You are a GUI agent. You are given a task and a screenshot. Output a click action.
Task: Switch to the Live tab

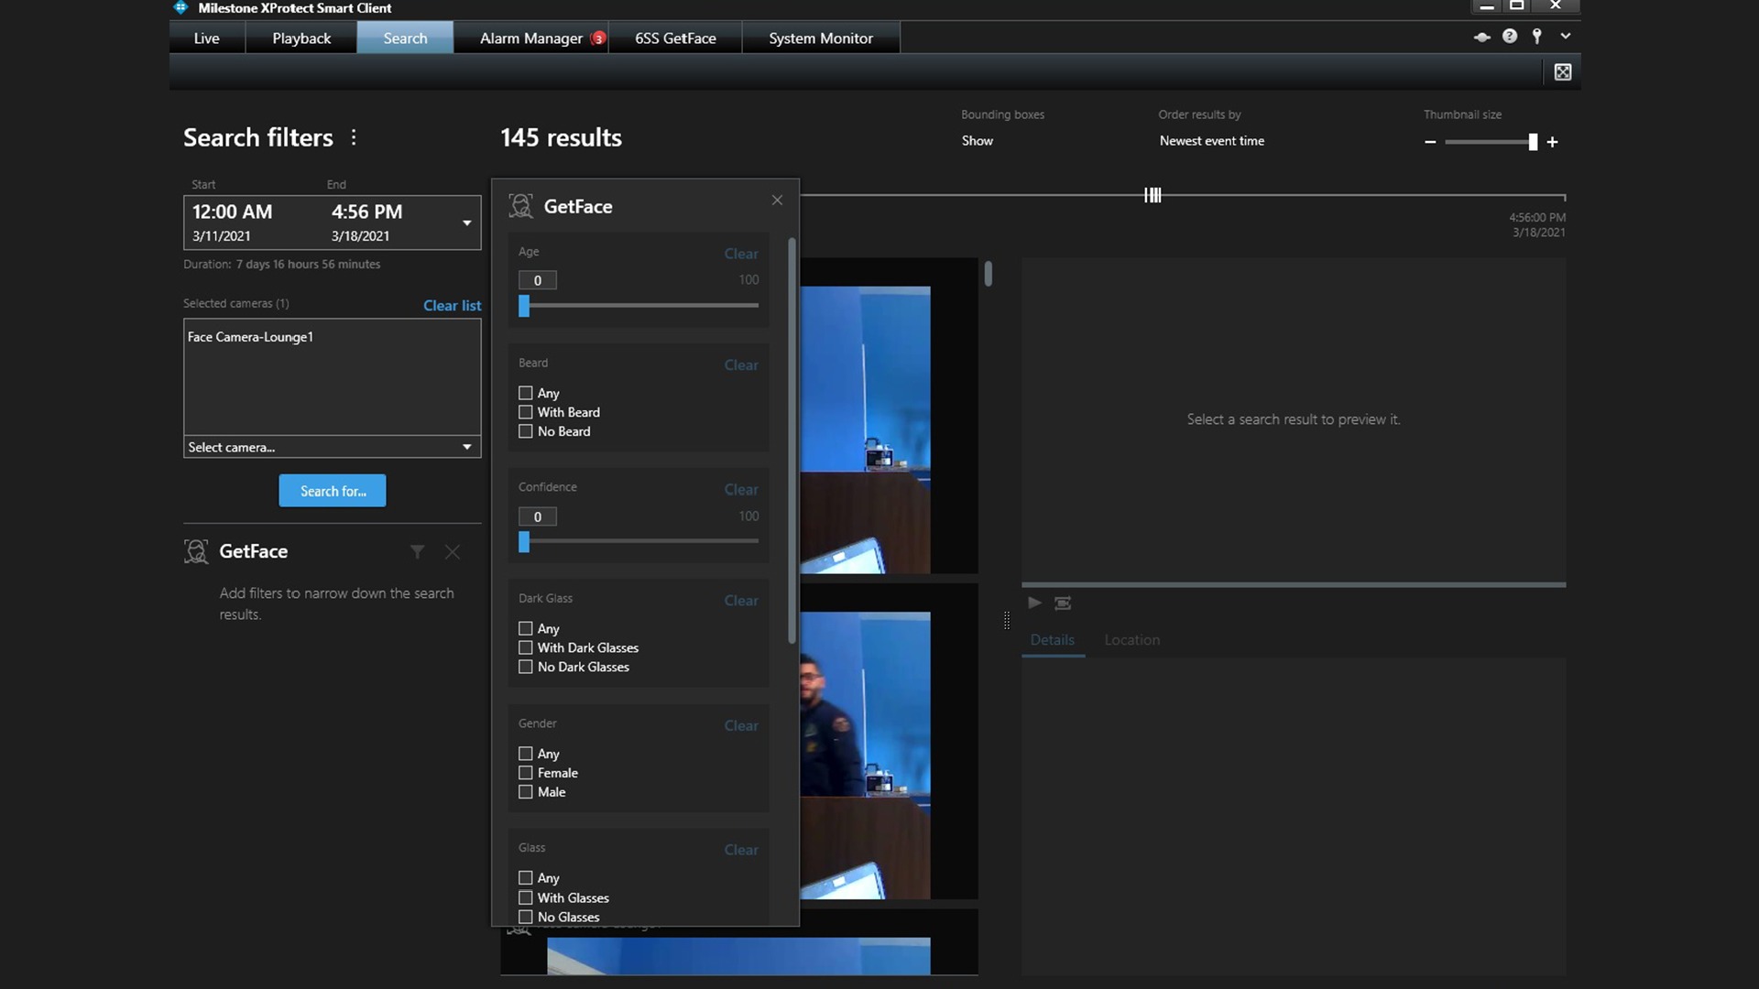click(x=207, y=38)
